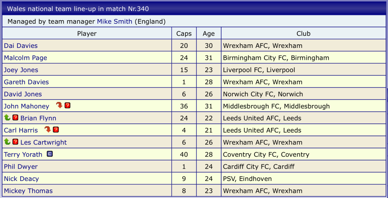The width and height of the screenshot is (388, 198).
Task: Click substituted-off arrow icon beside Carl Harris
Action: pyautogui.click(x=48, y=129)
